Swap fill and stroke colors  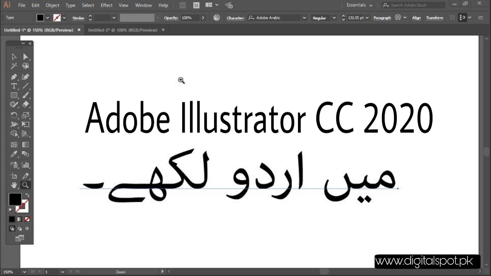pos(27,195)
